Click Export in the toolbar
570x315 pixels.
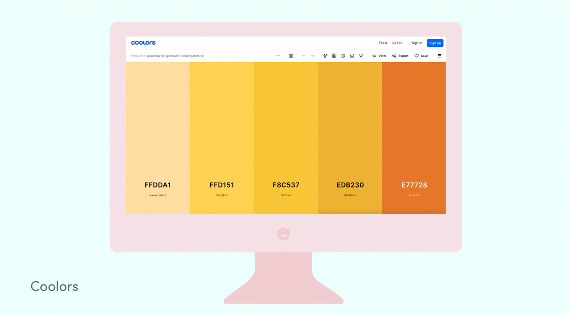(x=400, y=56)
